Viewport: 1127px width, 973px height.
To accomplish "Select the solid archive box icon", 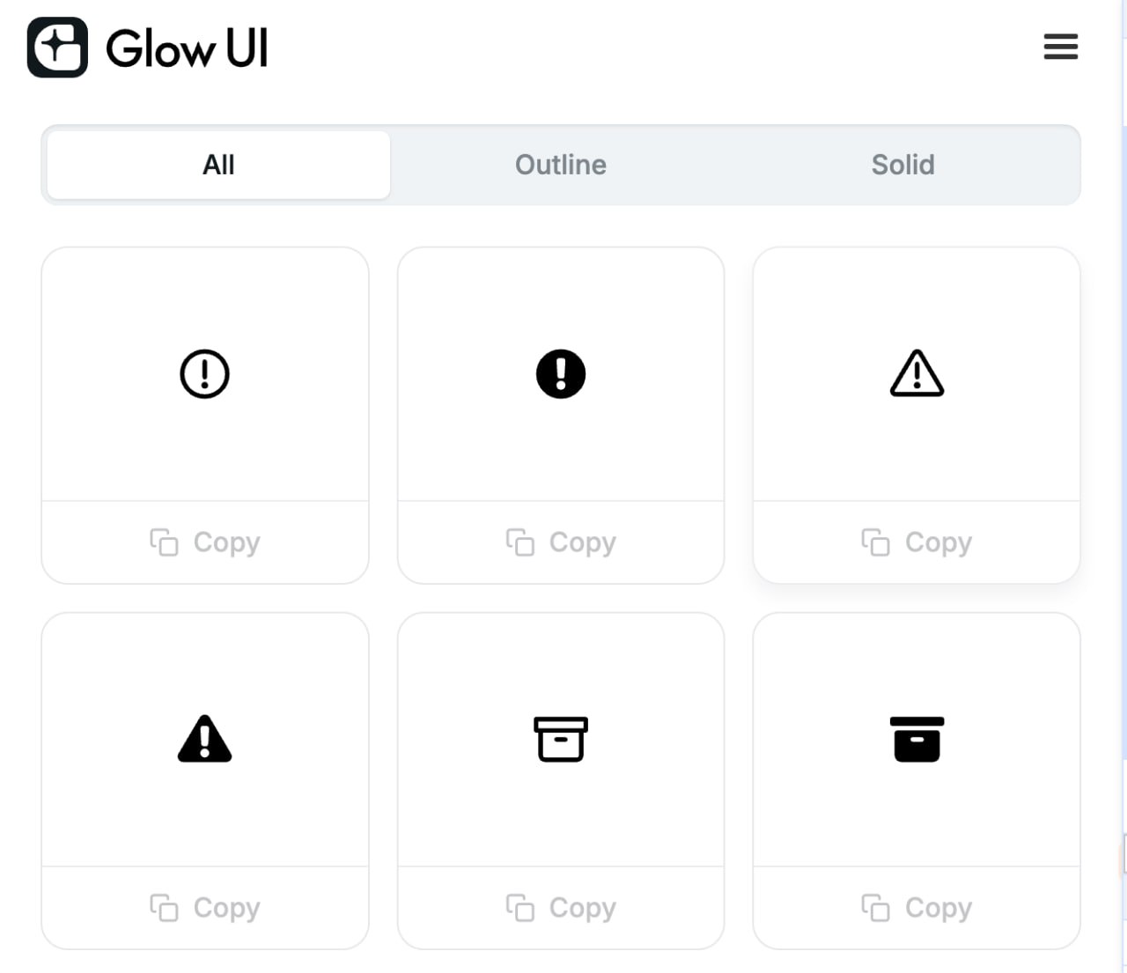I will click(x=917, y=739).
